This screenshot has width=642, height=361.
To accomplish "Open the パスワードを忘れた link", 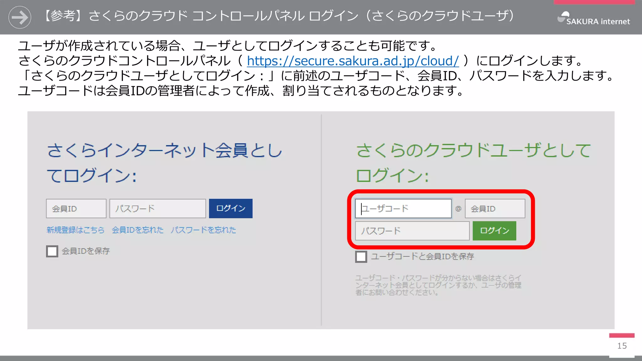I will [203, 230].
